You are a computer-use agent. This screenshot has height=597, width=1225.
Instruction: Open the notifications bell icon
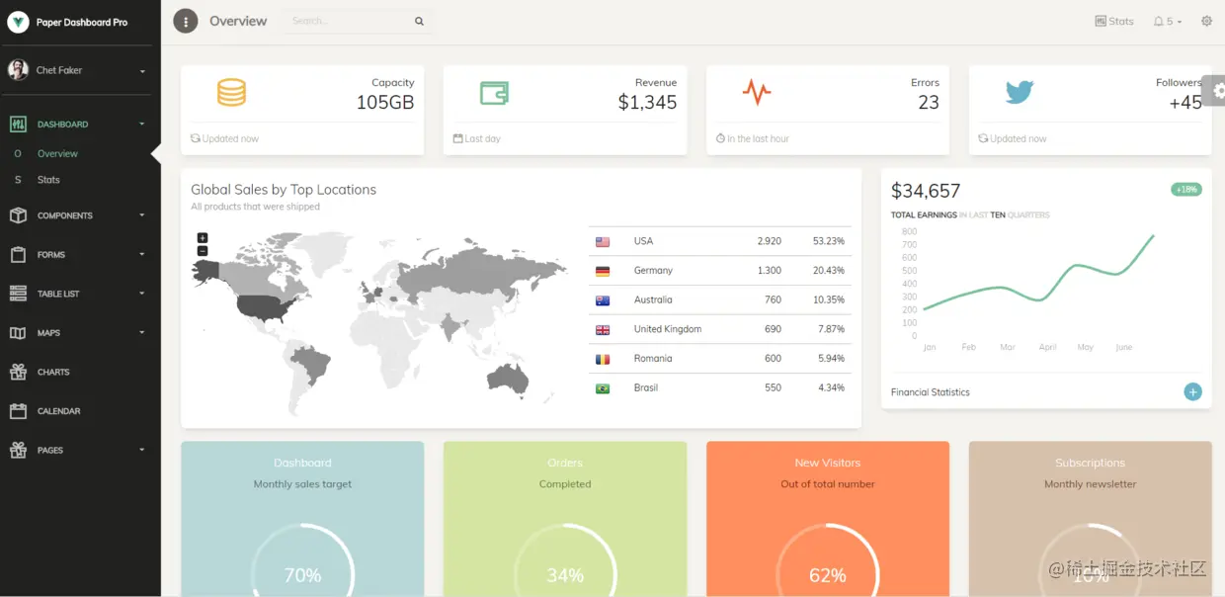click(x=1159, y=21)
